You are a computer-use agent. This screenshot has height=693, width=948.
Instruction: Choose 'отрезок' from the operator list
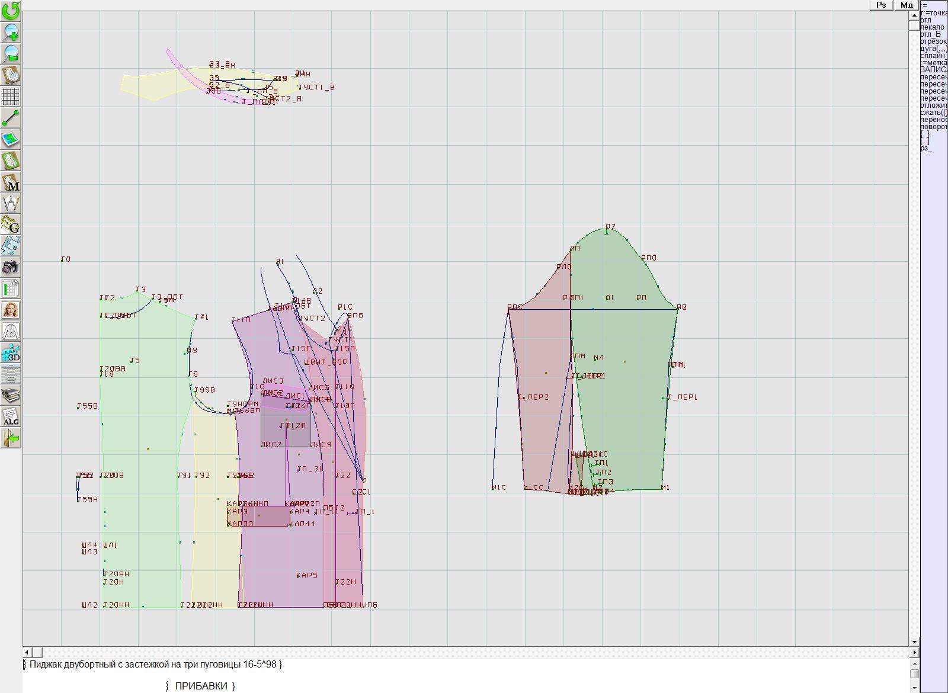pyautogui.click(x=933, y=41)
